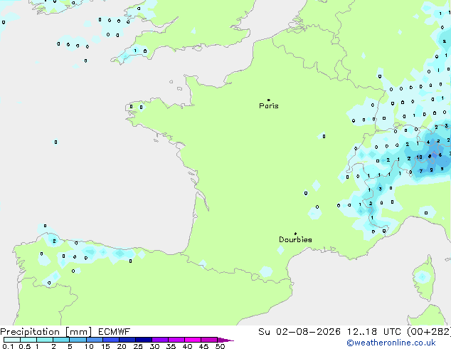Open the weatheronline.co.uk copyright link
The width and height of the screenshot is (451, 349).
(391, 343)
